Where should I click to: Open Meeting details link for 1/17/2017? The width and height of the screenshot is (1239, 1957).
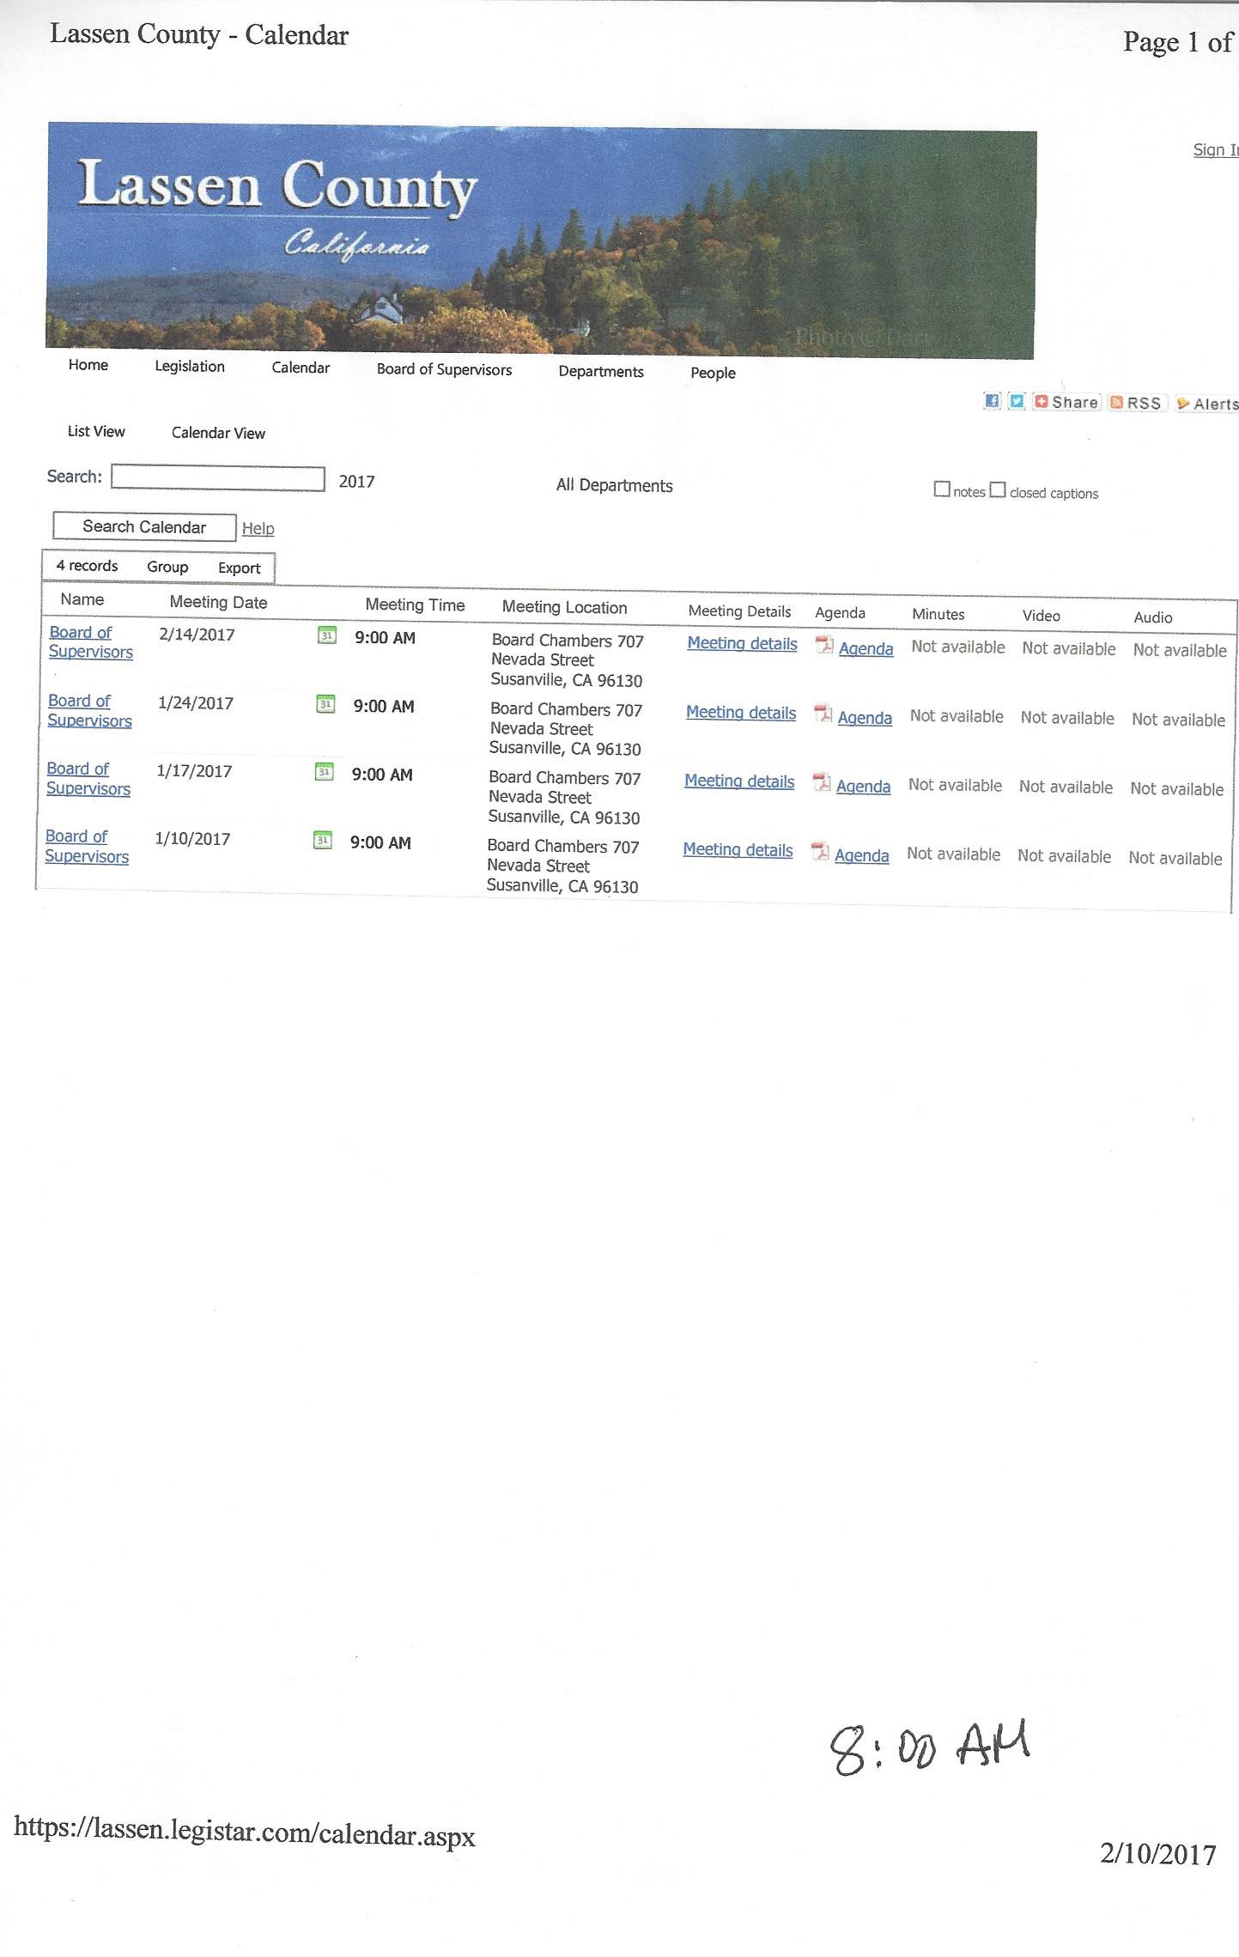coord(739,781)
